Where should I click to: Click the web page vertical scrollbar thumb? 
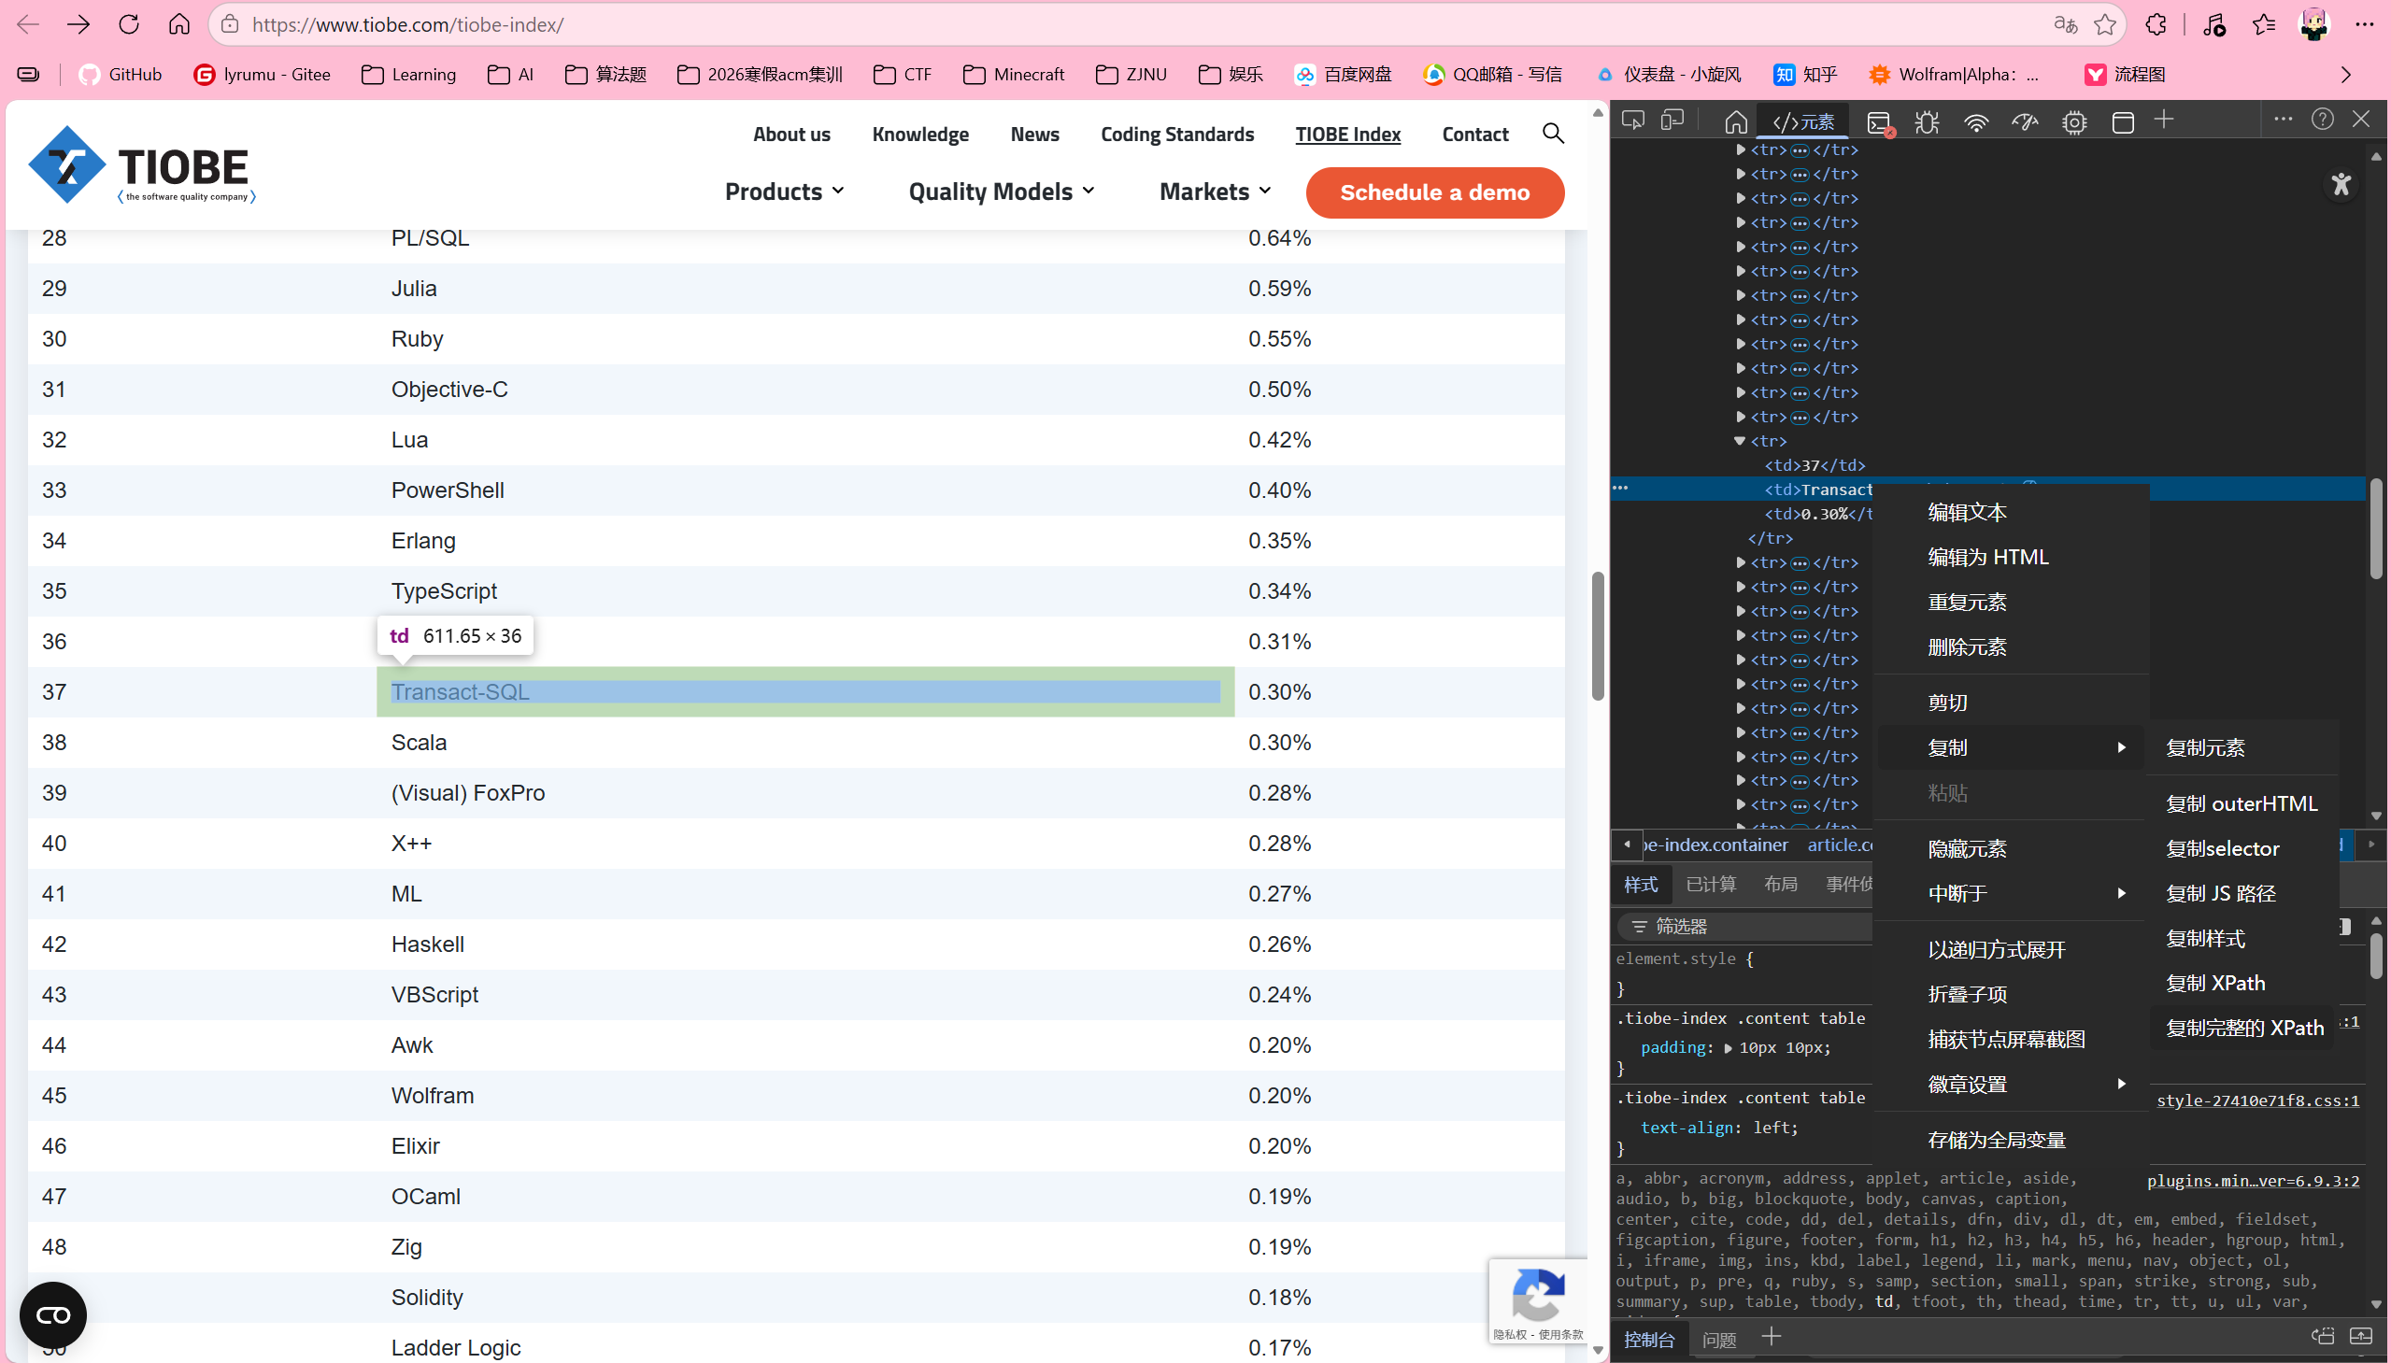coord(1597,635)
